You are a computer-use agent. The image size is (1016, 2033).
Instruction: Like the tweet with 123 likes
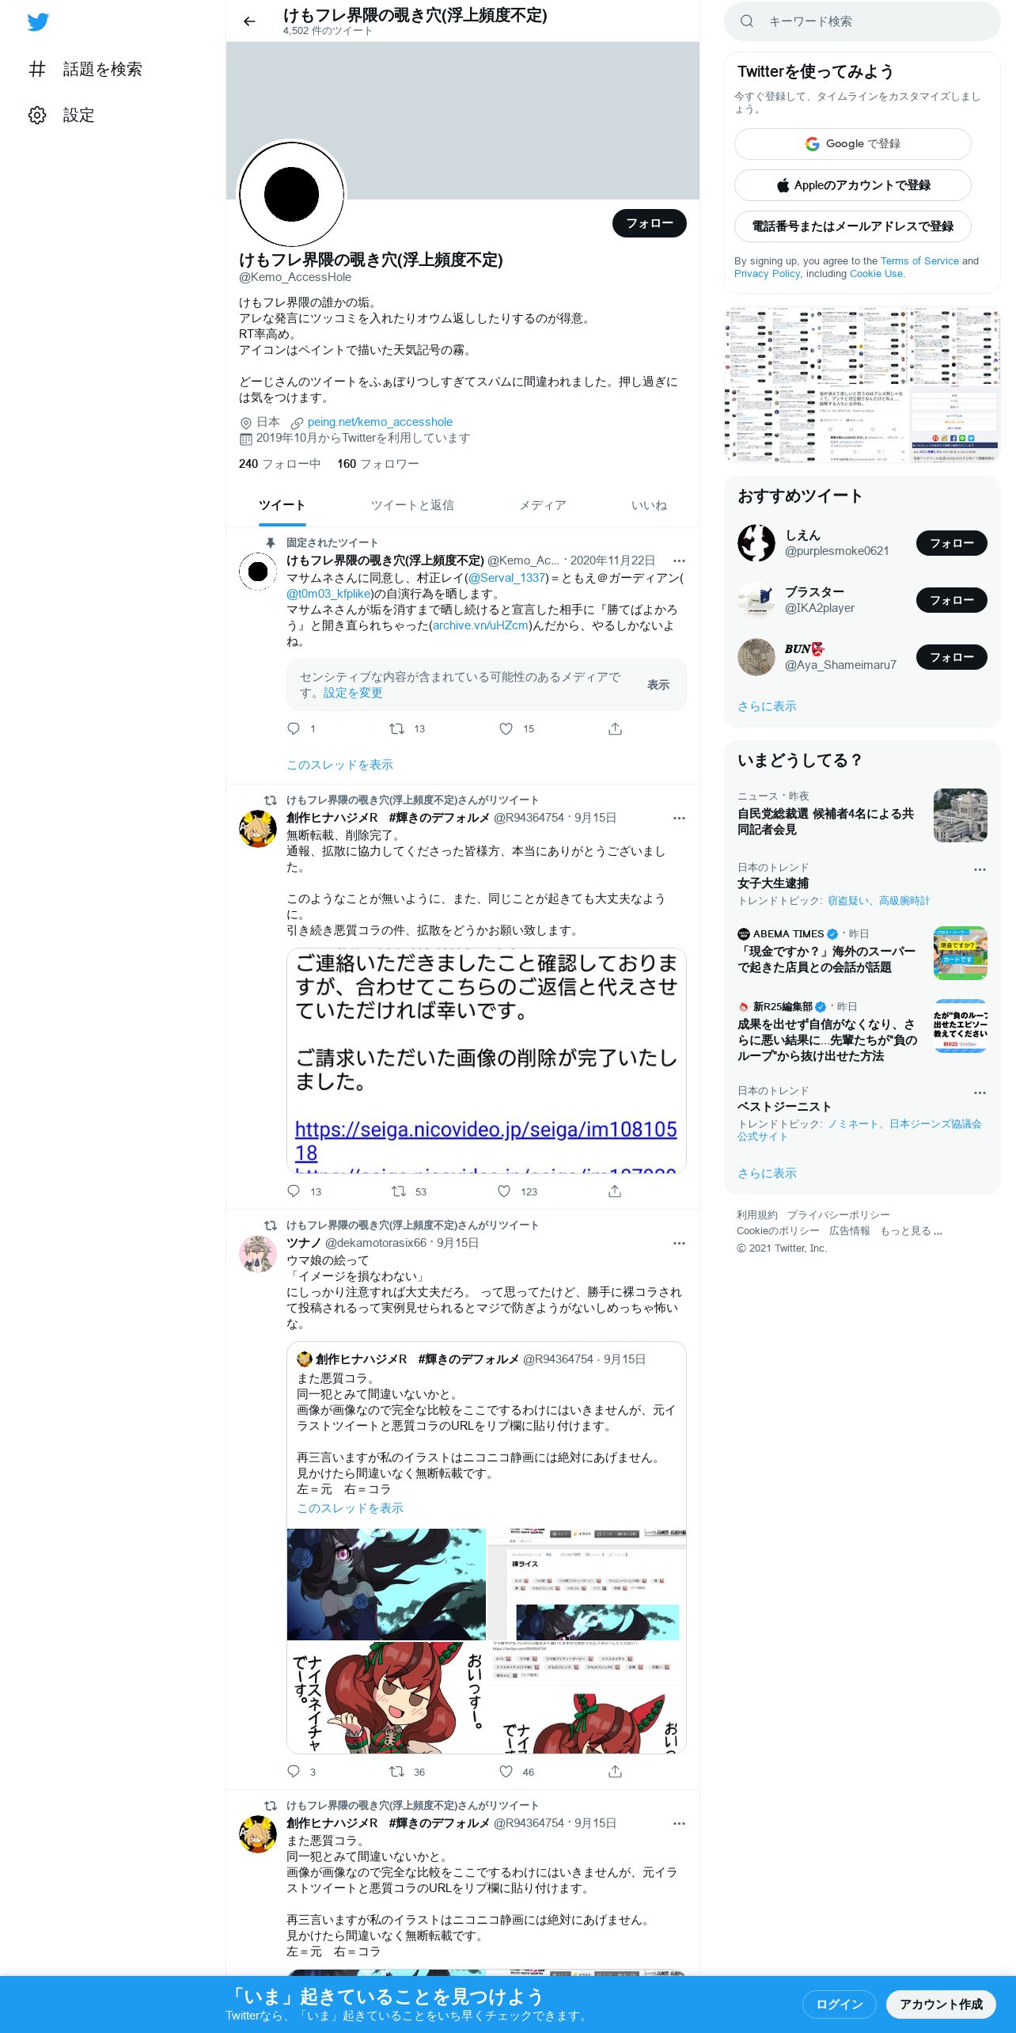504,1191
